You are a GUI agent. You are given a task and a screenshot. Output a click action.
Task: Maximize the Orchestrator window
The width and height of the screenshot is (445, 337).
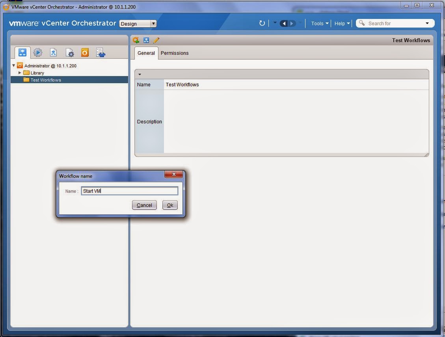[417, 5]
